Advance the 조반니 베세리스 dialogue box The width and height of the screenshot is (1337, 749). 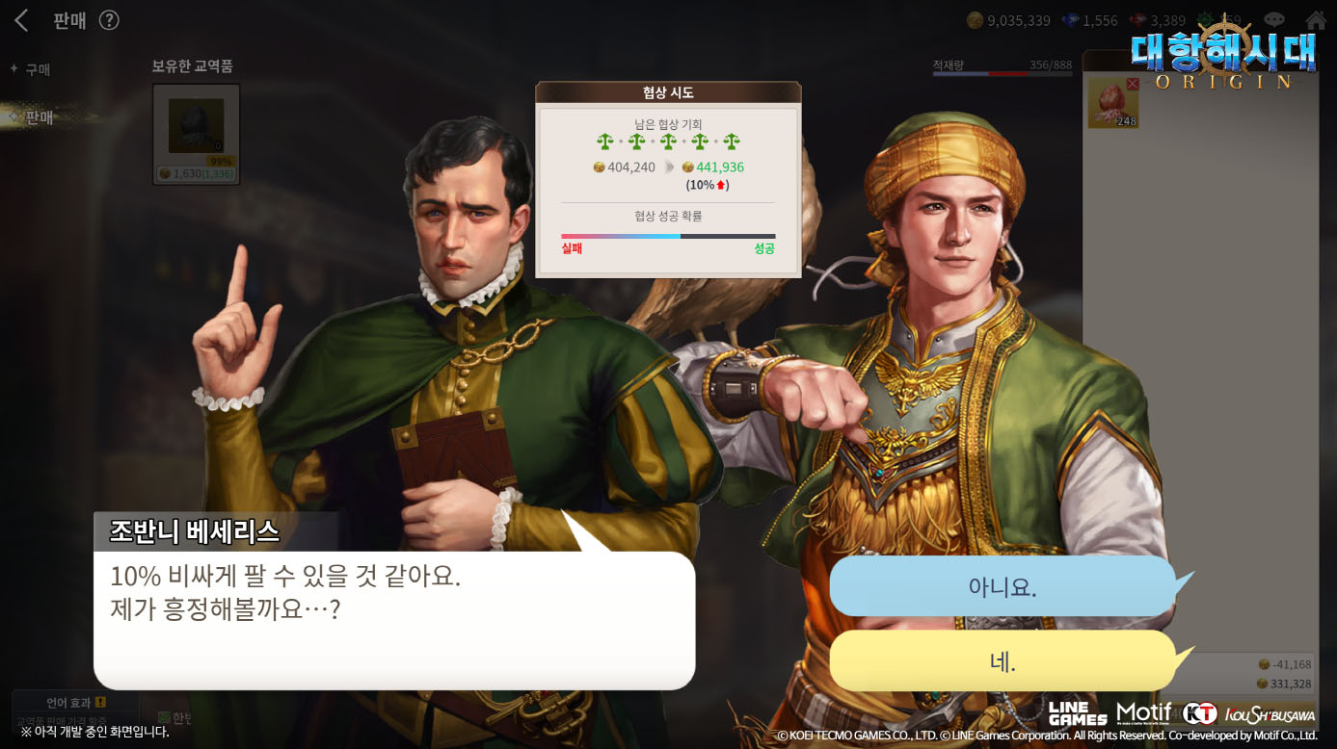point(394,620)
